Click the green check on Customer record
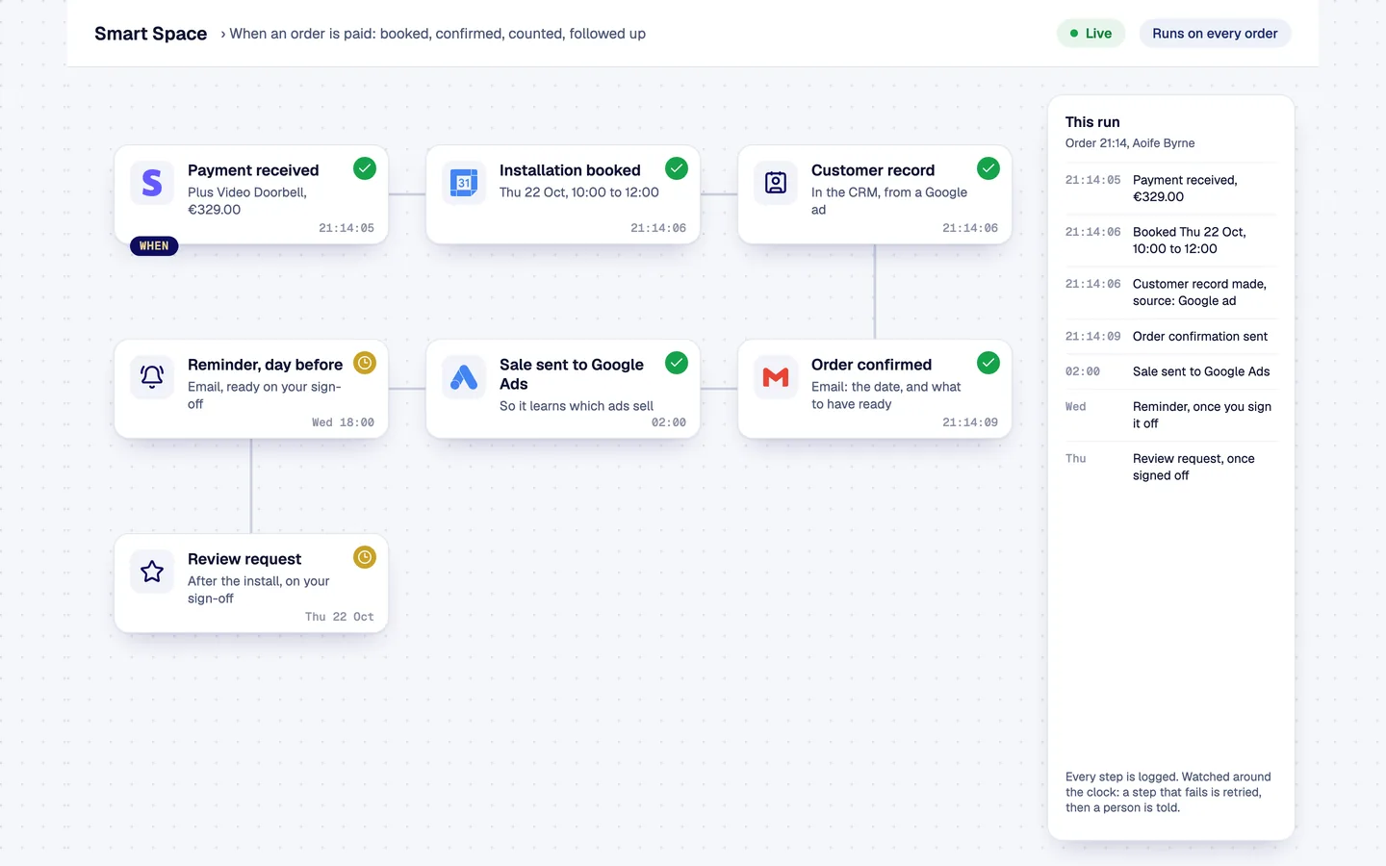The height and width of the screenshot is (866, 1386). 988,168
